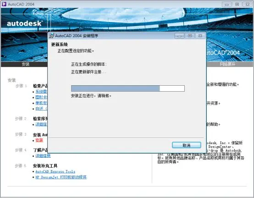
Task: Close the AutoCAD 2004 main window
Action: pos(248,4)
